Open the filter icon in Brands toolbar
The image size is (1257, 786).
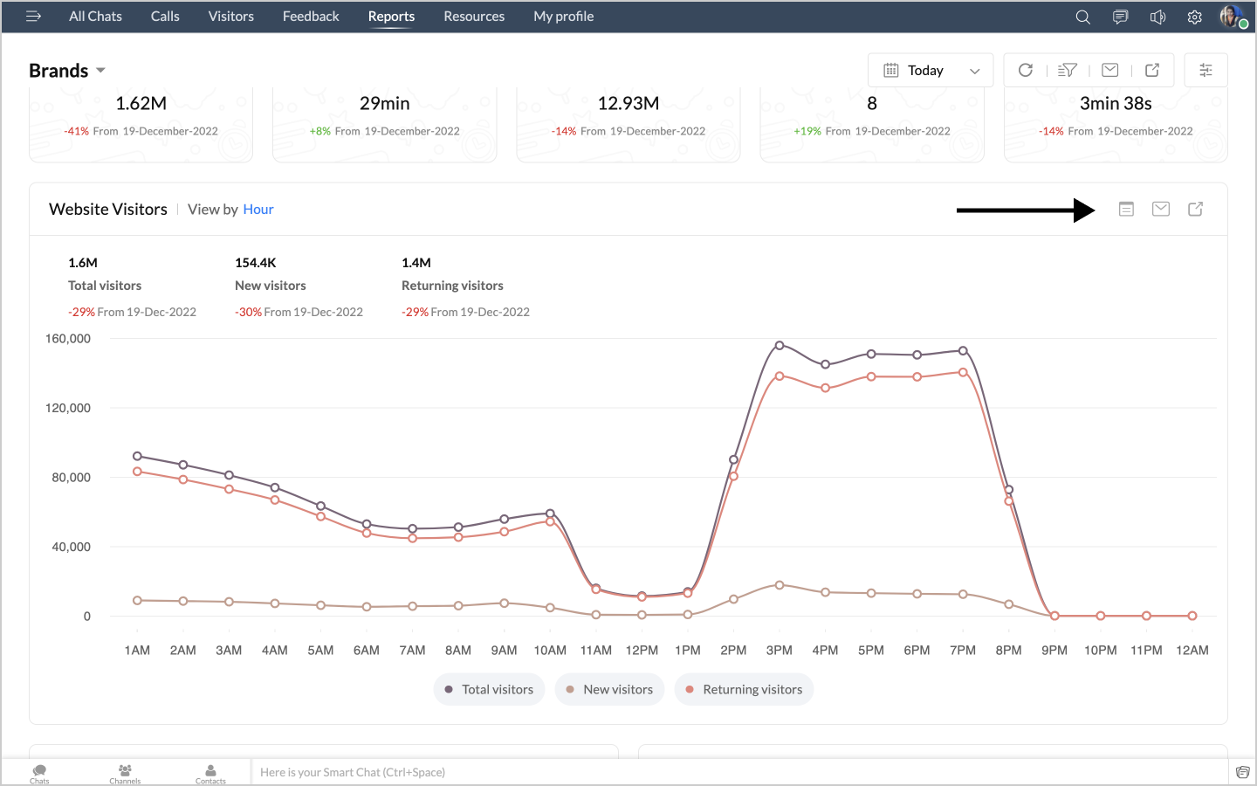pyautogui.click(x=1068, y=70)
